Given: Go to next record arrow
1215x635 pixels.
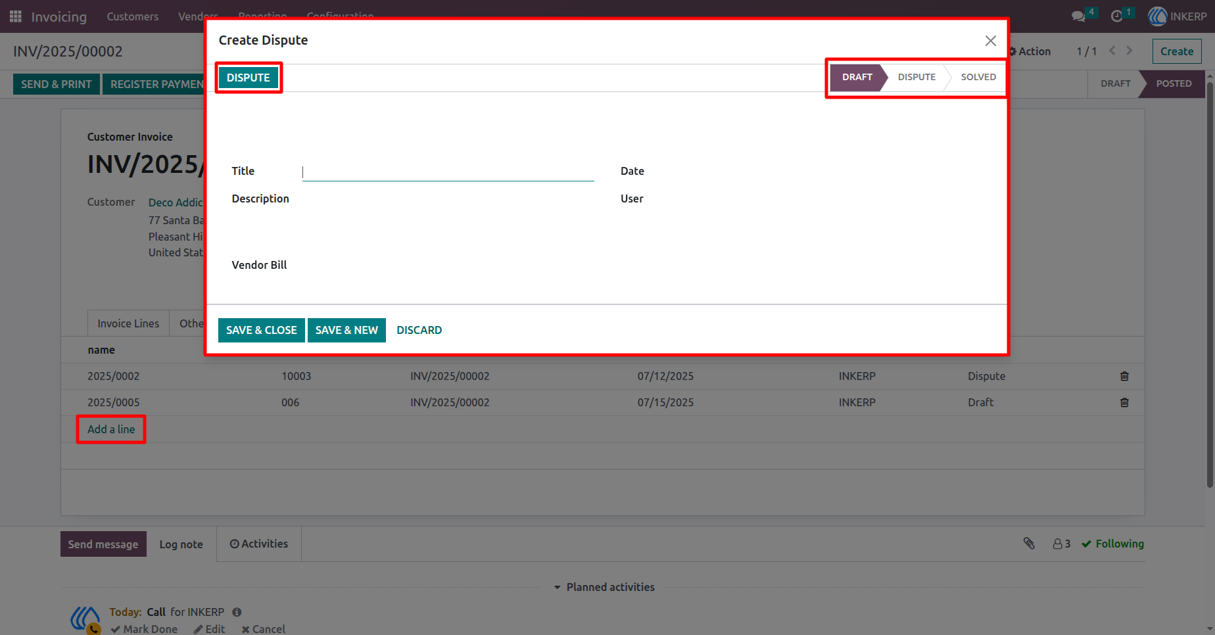Looking at the screenshot, I should (1130, 51).
